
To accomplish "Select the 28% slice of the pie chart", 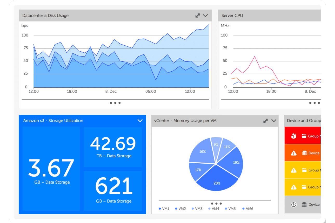I will [x=217, y=182].
